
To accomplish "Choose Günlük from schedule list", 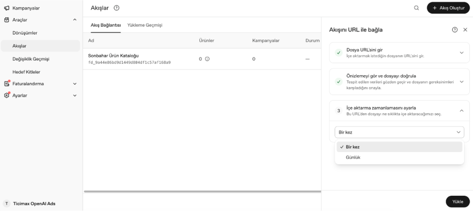I will (x=399, y=158).
